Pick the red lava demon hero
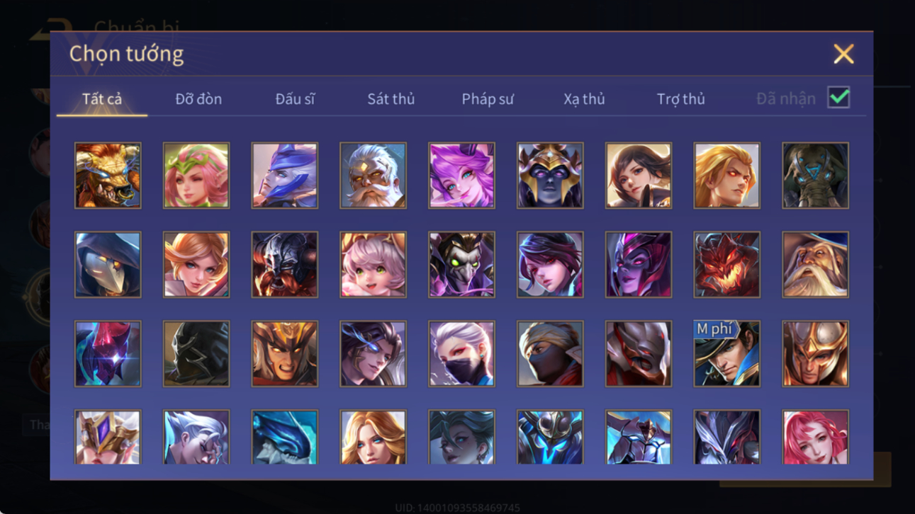Screen dimensions: 915x514 (726, 265)
